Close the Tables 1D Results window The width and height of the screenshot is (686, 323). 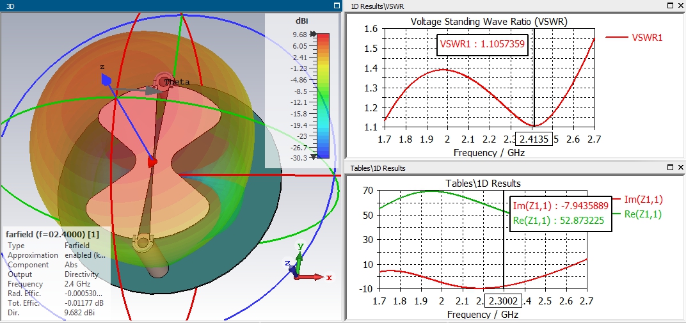click(681, 168)
